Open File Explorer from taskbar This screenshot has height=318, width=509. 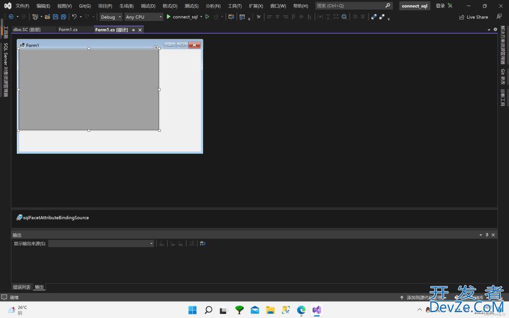[x=270, y=310]
